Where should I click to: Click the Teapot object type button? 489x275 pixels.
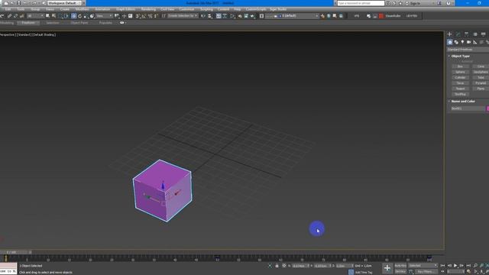[x=460, y=89]
